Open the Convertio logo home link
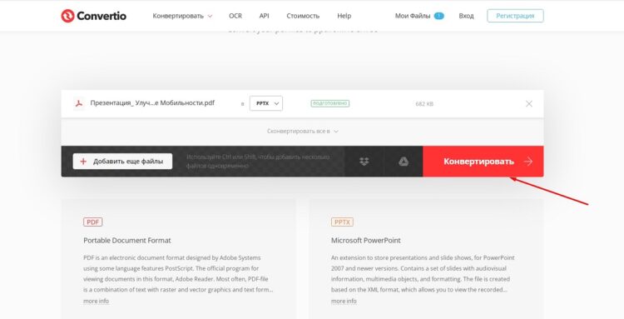 (x=93, y=16)
